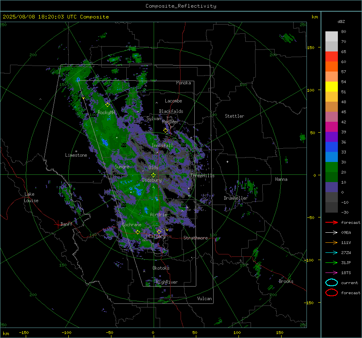Image resolution: width=362 pixels, height=338 pixels.
Task: Click the cyan 27ZW arrow icon
Action: (331, 253)
